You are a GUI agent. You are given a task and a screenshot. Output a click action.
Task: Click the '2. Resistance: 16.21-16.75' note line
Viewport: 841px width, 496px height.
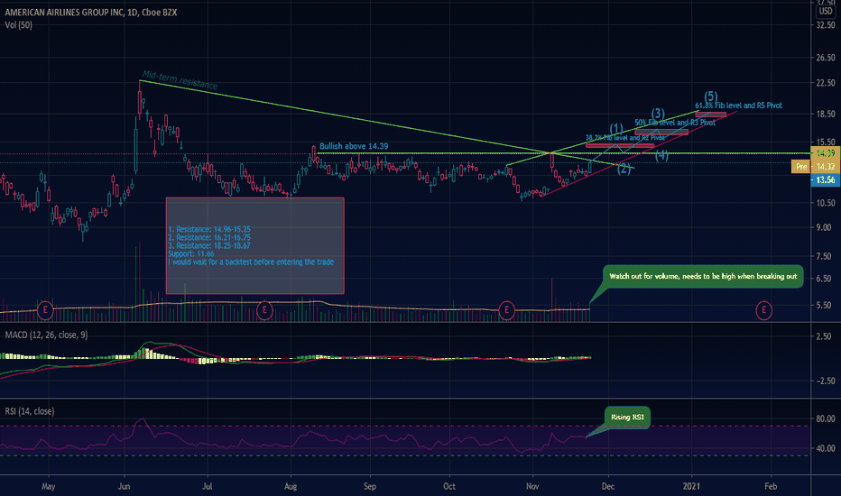[x=209, y=237]
